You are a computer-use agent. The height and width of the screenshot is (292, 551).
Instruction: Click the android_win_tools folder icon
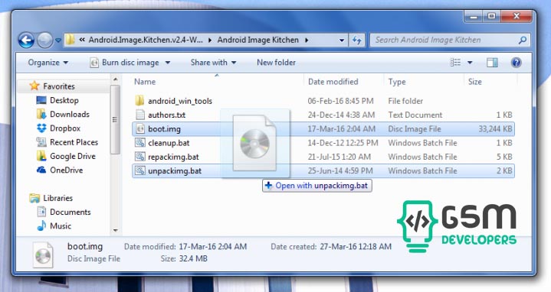pos(139,101)
